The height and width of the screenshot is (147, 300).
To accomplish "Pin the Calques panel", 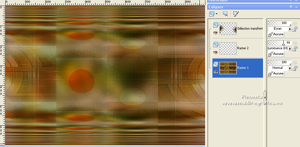I will 291,7.
